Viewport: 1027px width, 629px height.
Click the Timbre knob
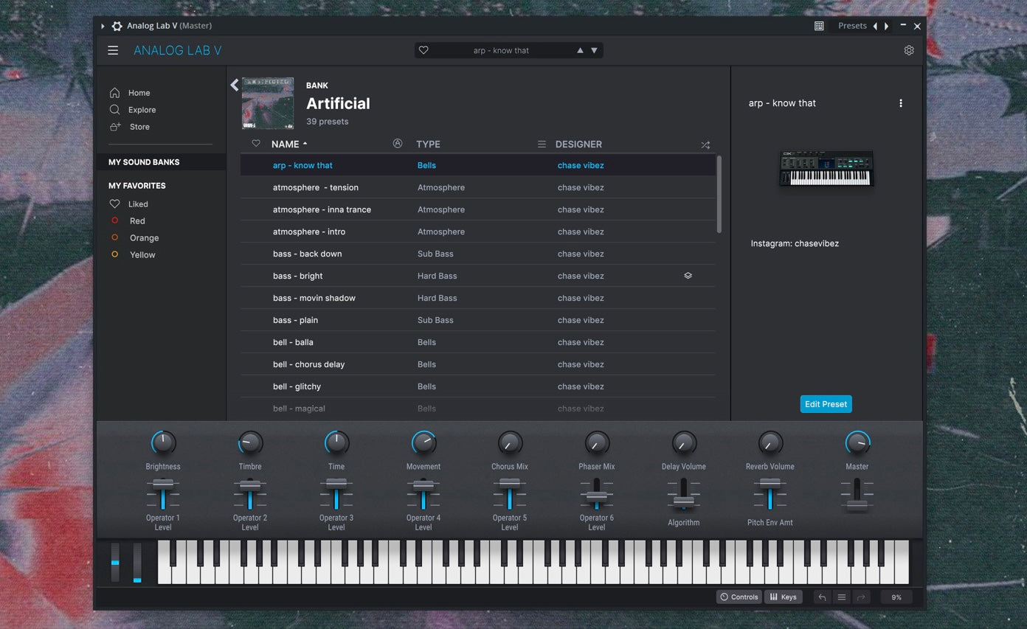point(250,443)
